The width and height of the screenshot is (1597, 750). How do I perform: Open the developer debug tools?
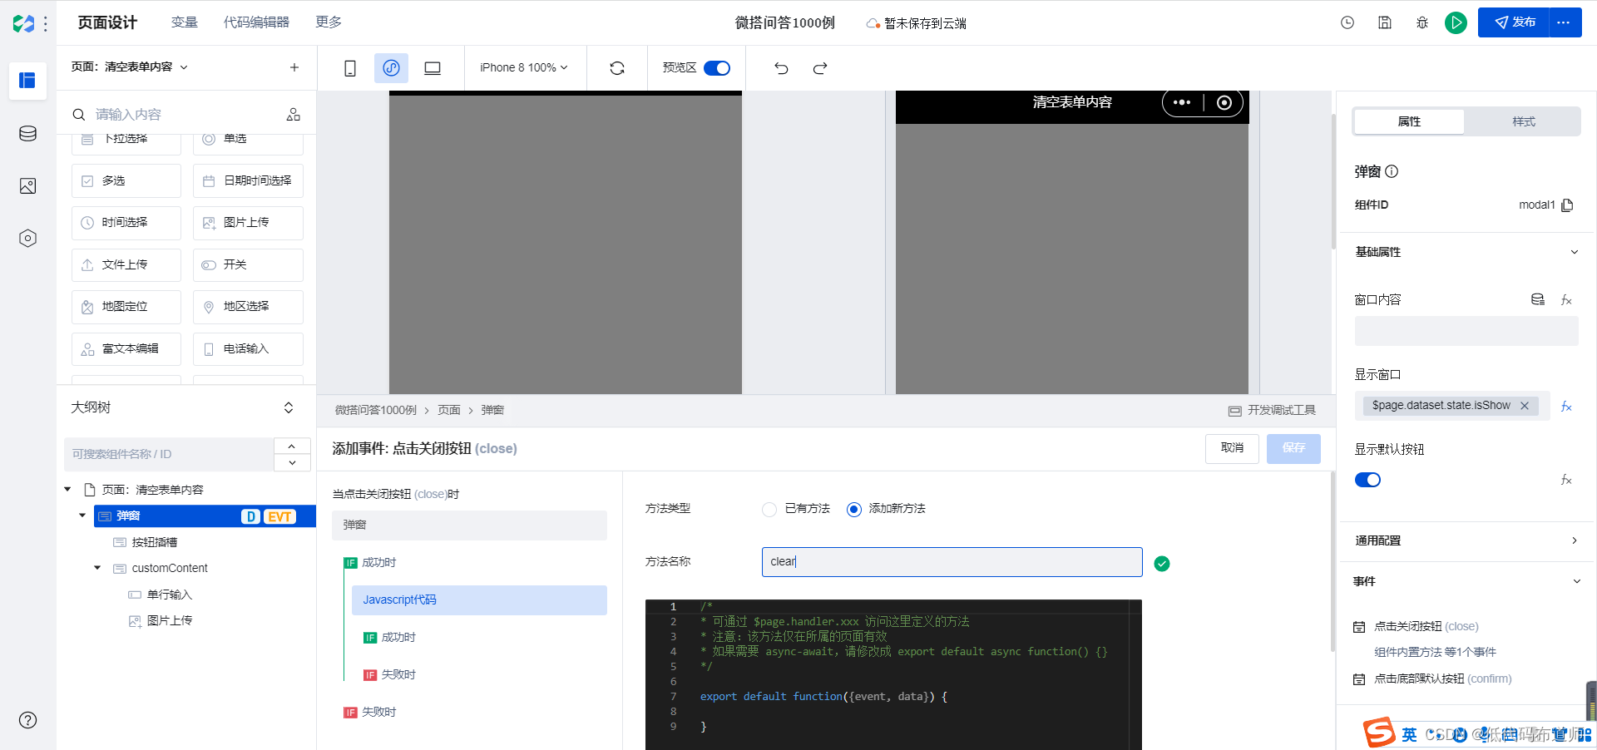(1272, 411)
